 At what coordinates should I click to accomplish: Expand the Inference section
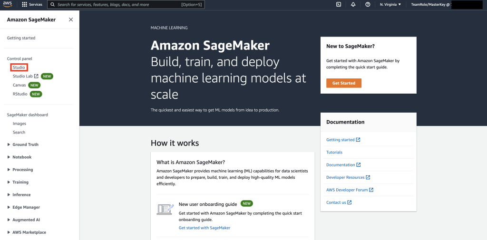(x=19, y=195)
